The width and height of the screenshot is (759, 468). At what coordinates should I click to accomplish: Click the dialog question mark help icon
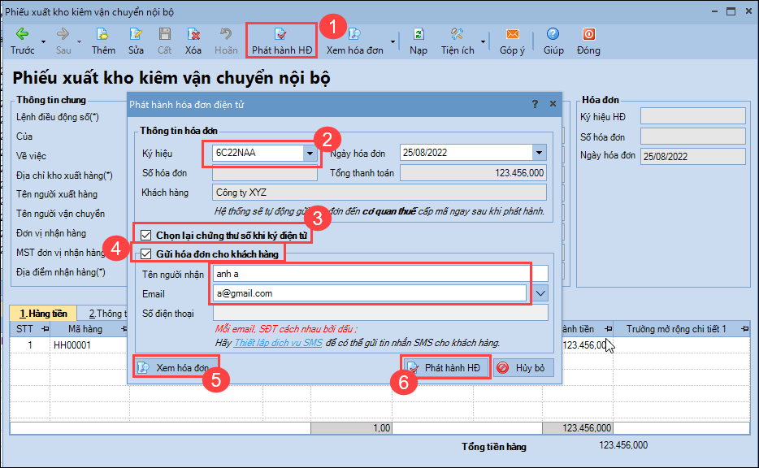pyautogui.click(x=535, y=104)
